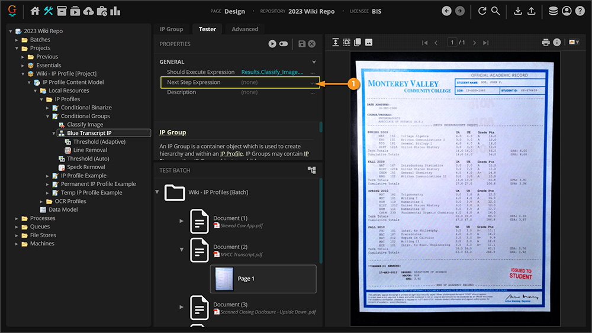The image size is (592, 333).
Task: Click the page number input field
Action: [x=453, y=43]
